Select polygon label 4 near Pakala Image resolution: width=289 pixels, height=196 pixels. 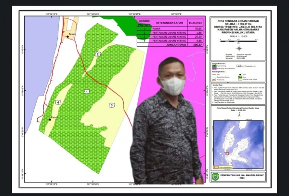[58, 102]
